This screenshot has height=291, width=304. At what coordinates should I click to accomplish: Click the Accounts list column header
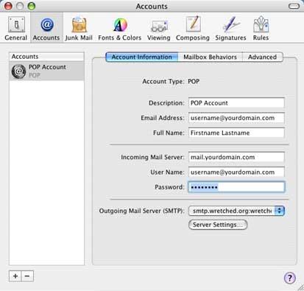(x=46, y=57)
